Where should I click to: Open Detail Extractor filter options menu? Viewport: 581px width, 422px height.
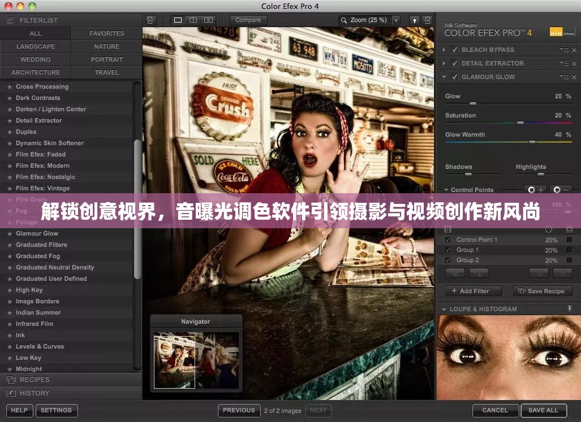[565, 63]
